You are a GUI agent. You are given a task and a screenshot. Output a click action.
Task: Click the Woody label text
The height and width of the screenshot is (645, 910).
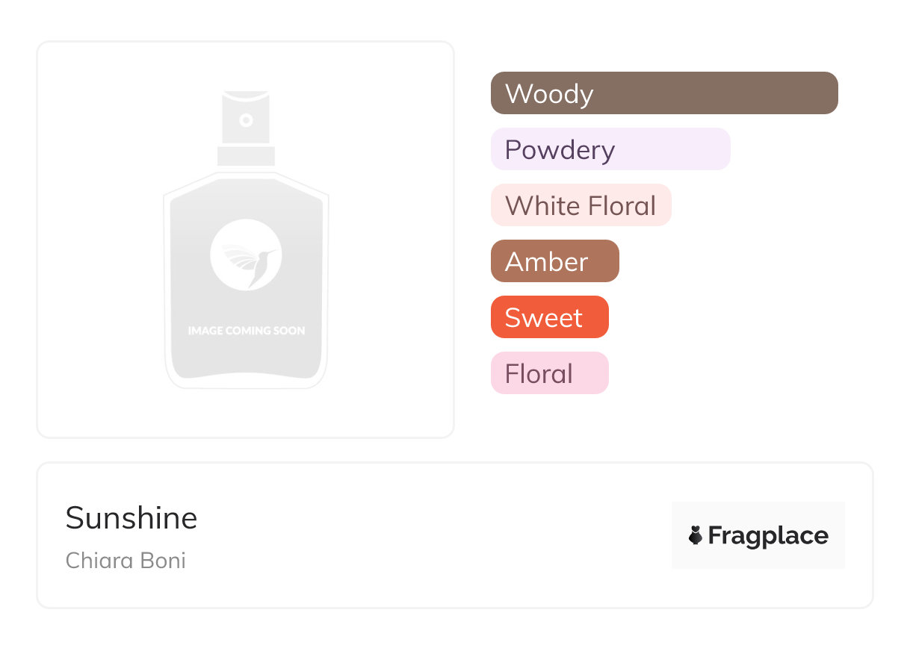[549, 94]
